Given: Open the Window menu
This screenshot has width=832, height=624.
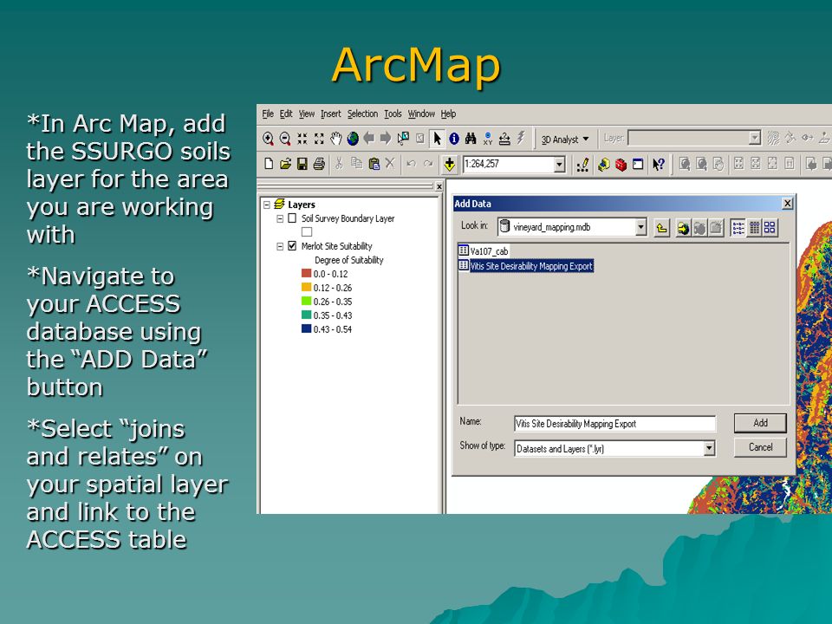Looking at the screenshot, I should 421,114.
